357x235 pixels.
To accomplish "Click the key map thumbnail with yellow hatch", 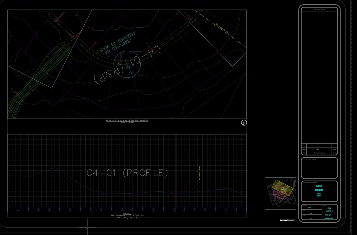I will [x=280, y=193].
